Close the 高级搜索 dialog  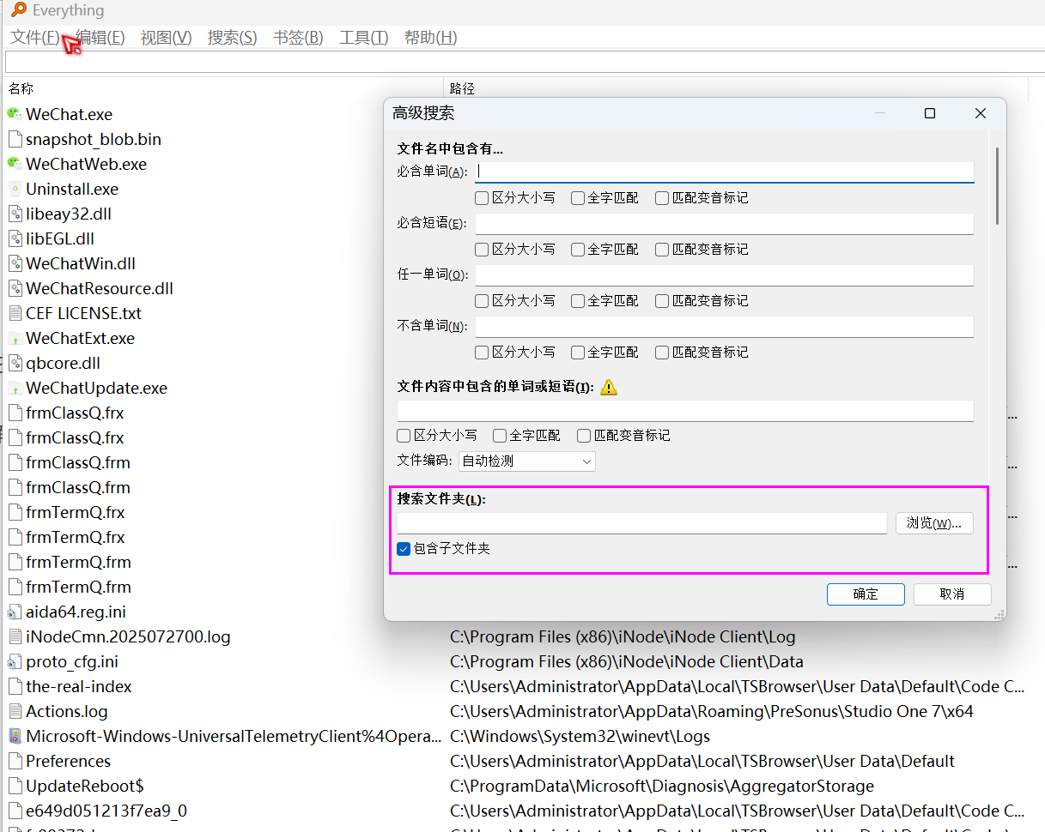[x=981, y=113]
